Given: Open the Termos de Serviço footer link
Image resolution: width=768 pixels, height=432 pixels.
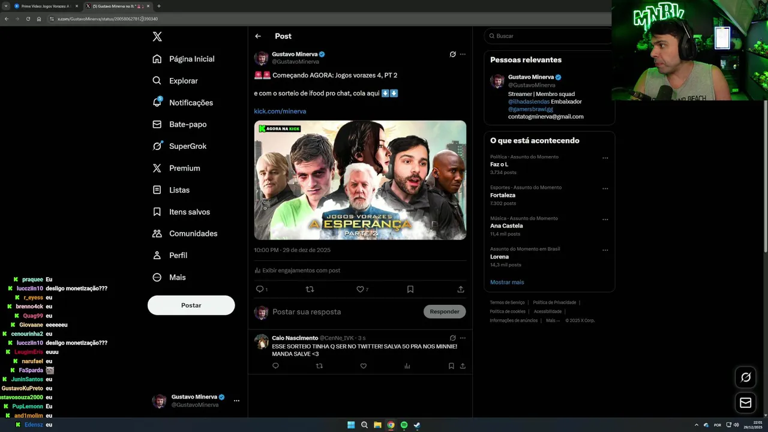Looking at the screenshot, I should pos(507,302).
